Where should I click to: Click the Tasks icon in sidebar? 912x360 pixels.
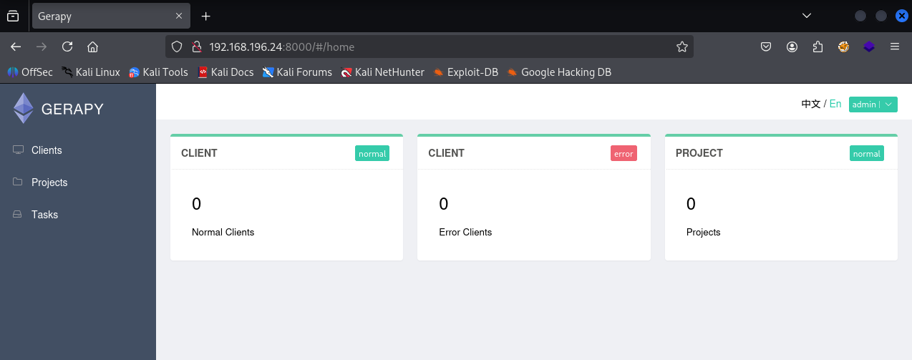18,215
